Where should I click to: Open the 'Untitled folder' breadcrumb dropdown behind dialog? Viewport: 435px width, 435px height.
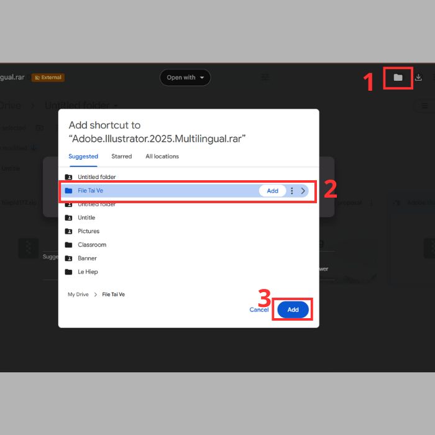81,106
